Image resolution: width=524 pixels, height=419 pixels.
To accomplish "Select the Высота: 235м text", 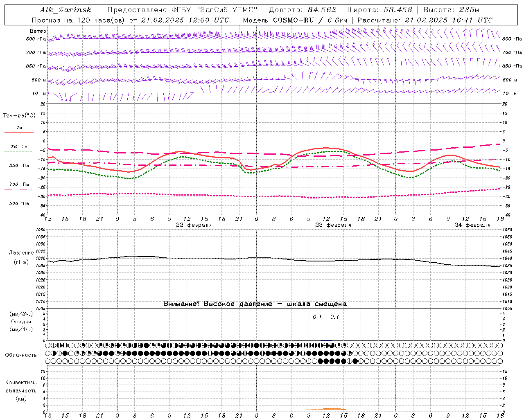I will coord(451,10).
